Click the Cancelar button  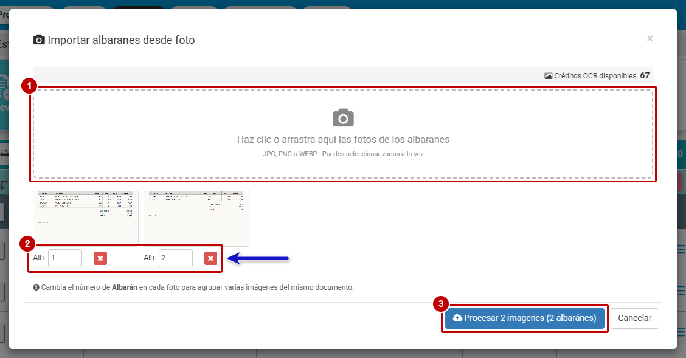(x=635, y=318)
